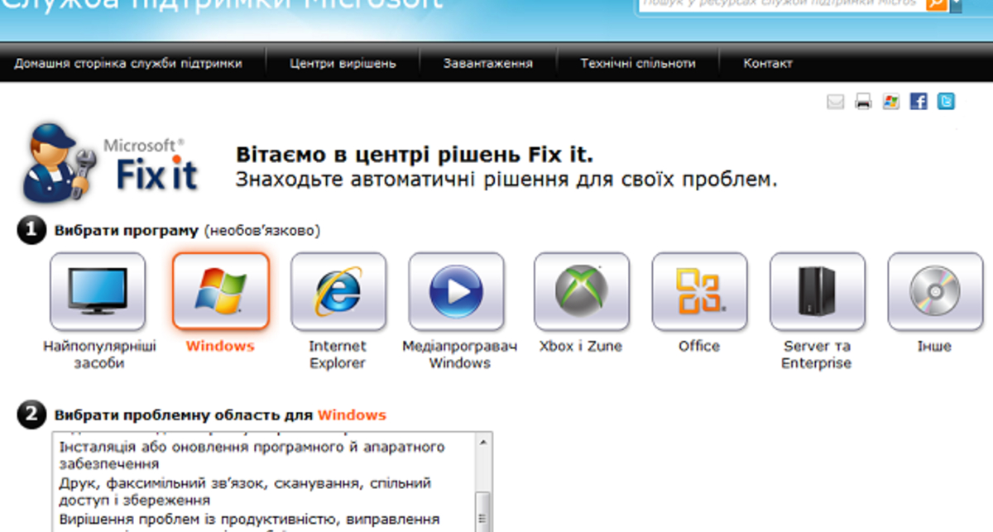Screen dimensions: 993x532
Task: Share via Windows Live flag icon
Action: coord(890,102)
